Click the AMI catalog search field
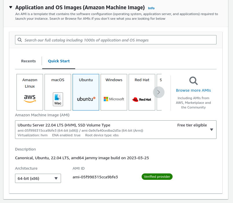233x203 pixels. pyautogui.click(x=116, y=40)
